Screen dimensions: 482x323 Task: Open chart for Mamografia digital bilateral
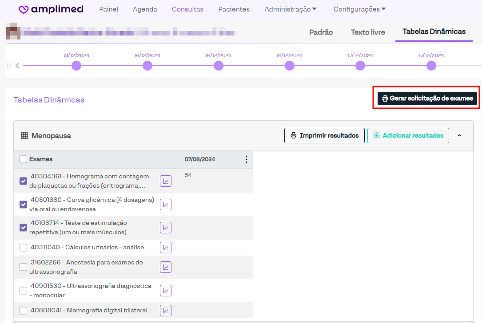(x=166, y=311)
